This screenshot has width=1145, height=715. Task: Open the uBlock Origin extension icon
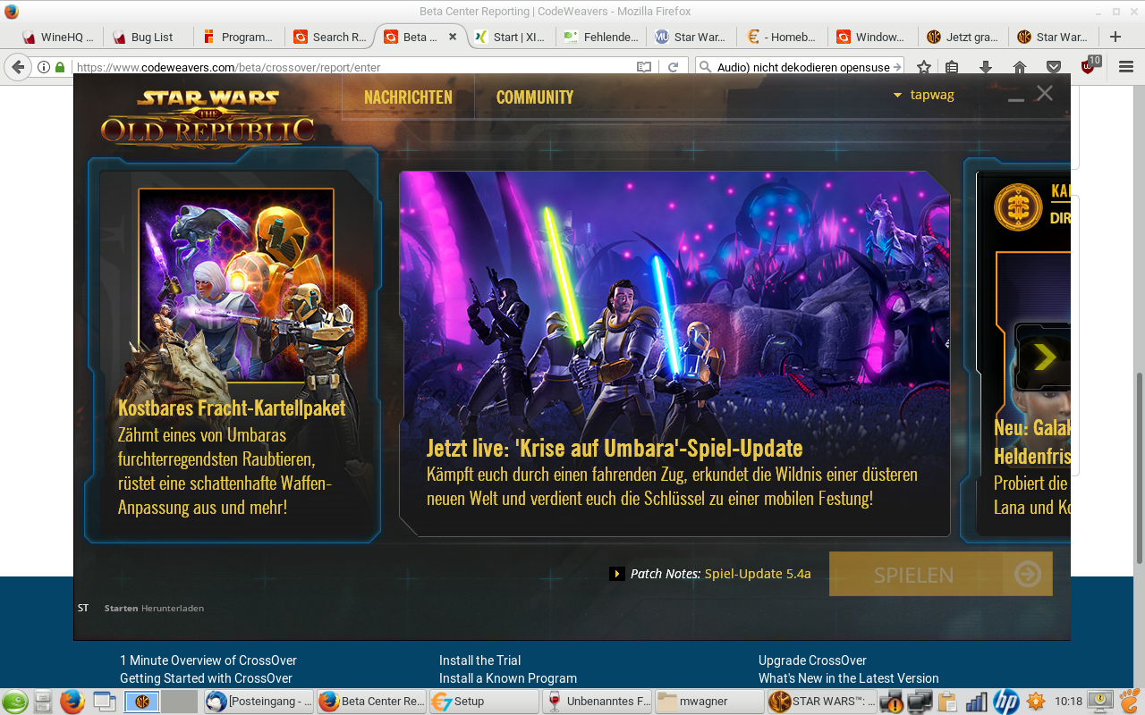click(x=1090, y=66)
